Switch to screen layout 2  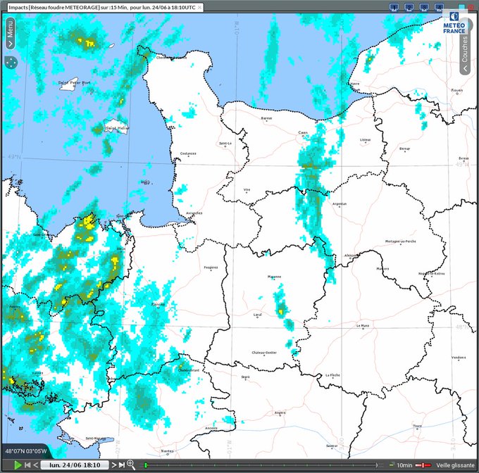tap(409, 7)
